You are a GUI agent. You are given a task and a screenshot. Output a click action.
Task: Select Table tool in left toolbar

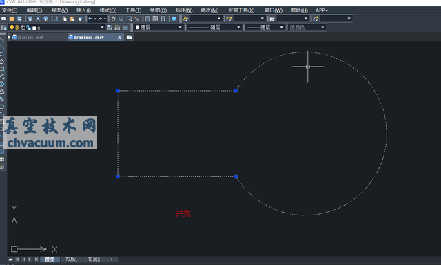(2, 159)
